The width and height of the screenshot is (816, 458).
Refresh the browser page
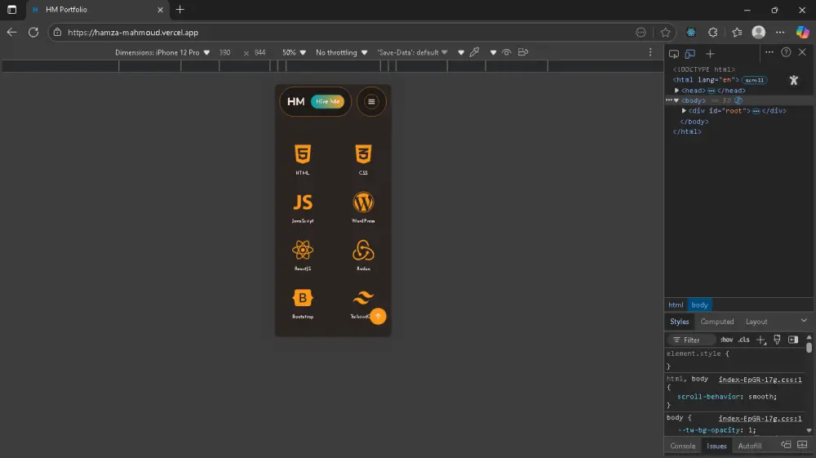coord(33,33)
